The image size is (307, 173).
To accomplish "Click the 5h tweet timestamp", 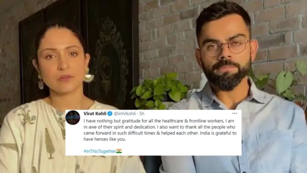I will tap(142, 114).
